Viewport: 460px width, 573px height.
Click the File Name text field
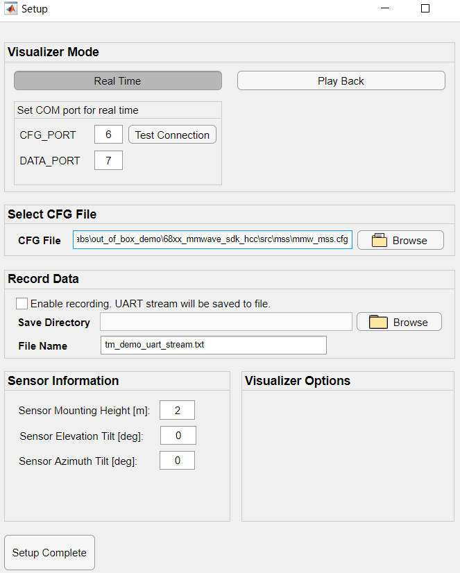(x=214, y=345)
